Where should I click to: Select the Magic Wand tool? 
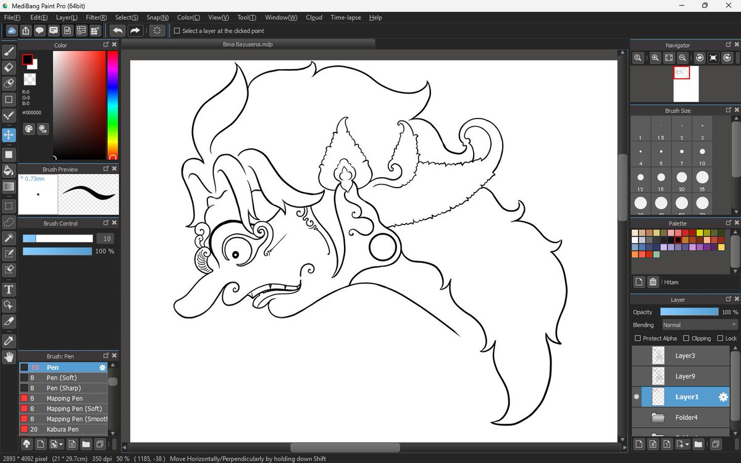point(9,238)
